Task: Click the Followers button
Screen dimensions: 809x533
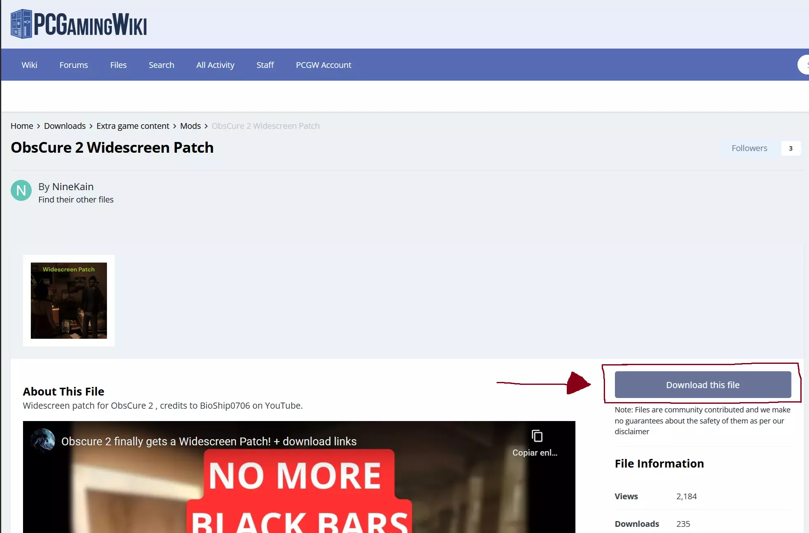Action: [749, 148]
